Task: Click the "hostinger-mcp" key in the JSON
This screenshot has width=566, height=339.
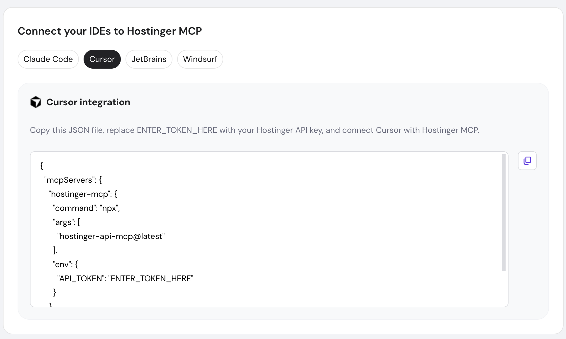Action: (80, 194)
